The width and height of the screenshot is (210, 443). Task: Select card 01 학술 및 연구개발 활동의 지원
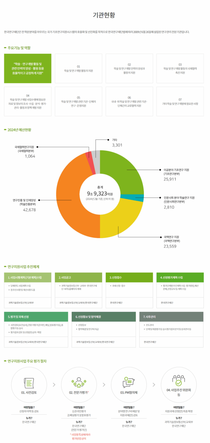[x=78, y=68]
